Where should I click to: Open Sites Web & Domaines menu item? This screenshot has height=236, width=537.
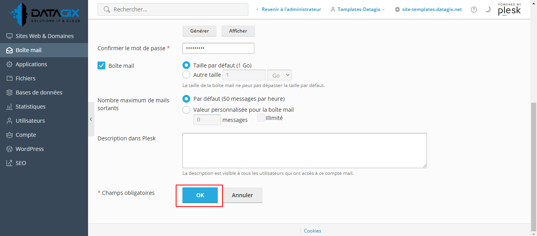coord(44,36)
